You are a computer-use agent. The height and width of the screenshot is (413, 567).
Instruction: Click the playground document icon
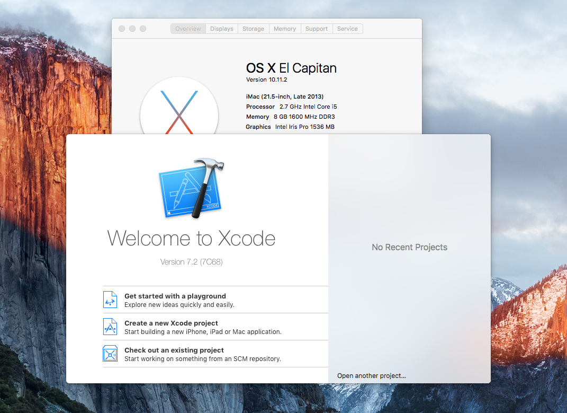tap(110, 300)
